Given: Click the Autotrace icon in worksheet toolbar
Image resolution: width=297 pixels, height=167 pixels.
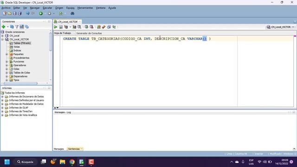Looking at the screenshot, I should (74, 27).
